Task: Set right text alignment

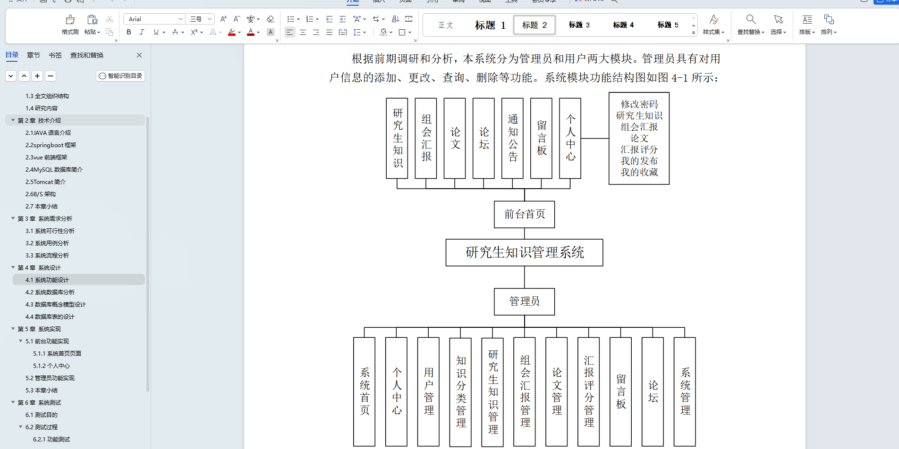Action: [316, 32]
